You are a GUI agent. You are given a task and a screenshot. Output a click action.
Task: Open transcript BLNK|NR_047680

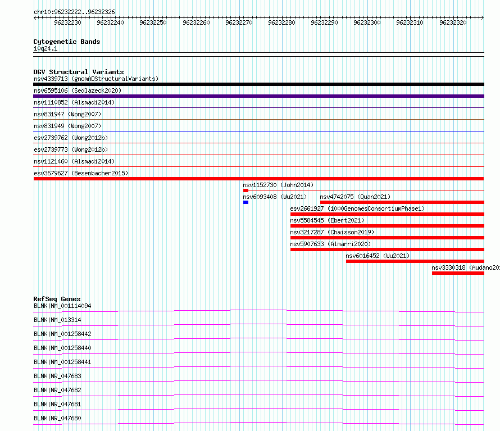(x=57, y=418)
